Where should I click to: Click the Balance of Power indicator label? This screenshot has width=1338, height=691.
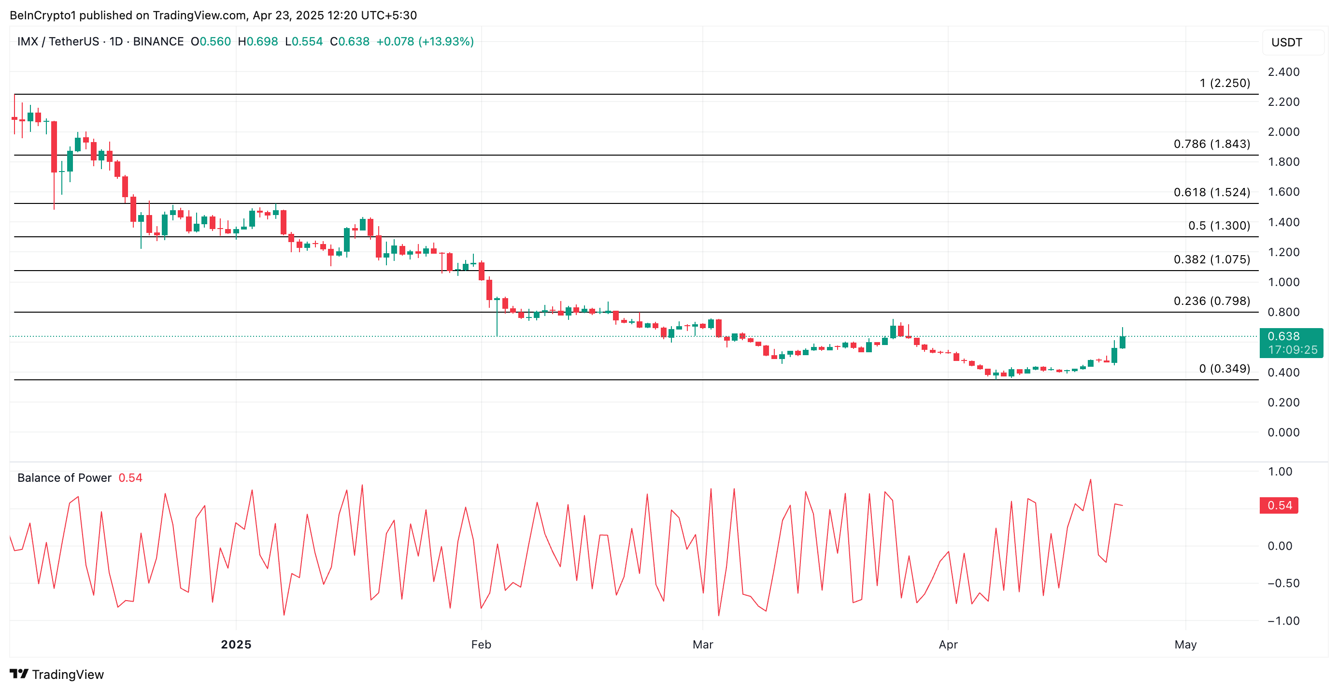click(64, 477)
